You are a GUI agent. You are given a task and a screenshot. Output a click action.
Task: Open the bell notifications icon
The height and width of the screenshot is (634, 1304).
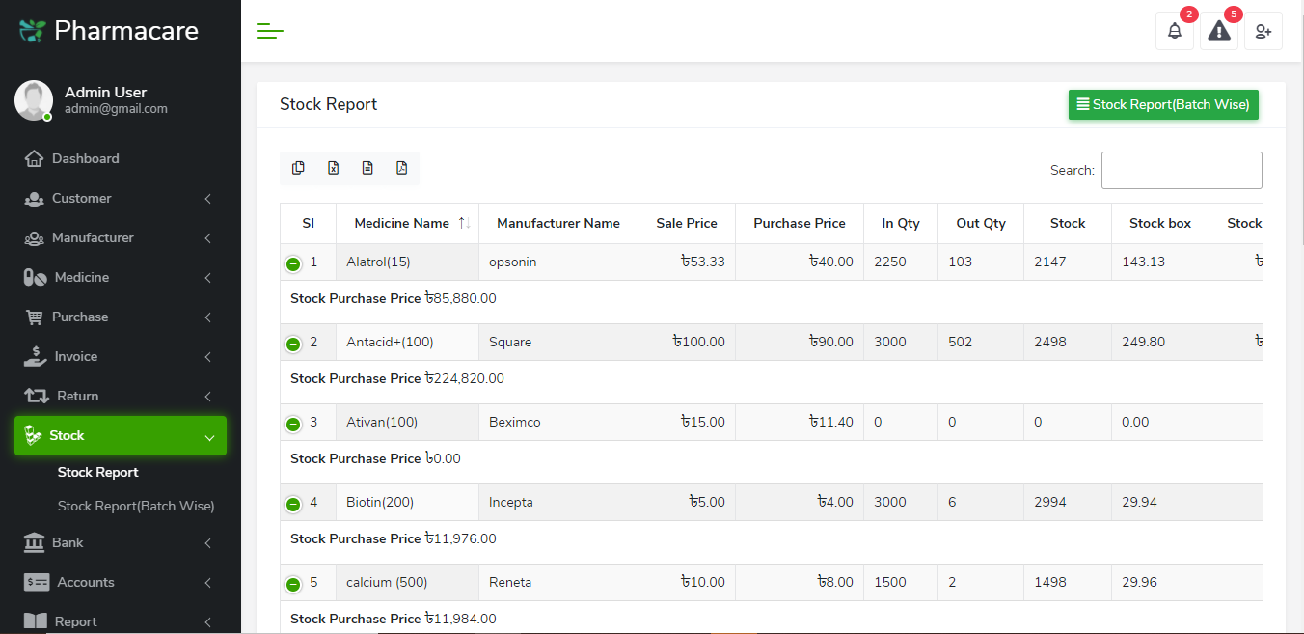[x=1174, y=31]
